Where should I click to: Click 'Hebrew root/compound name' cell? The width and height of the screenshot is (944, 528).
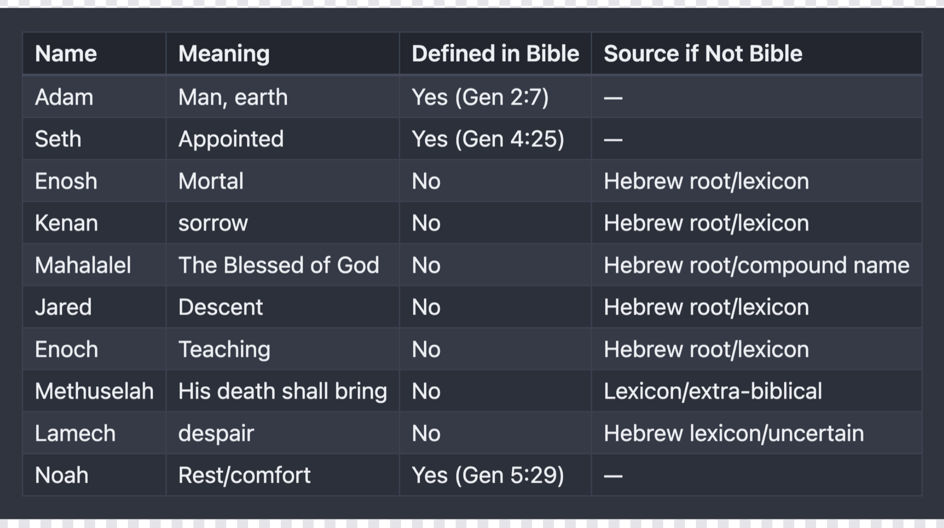756,265
